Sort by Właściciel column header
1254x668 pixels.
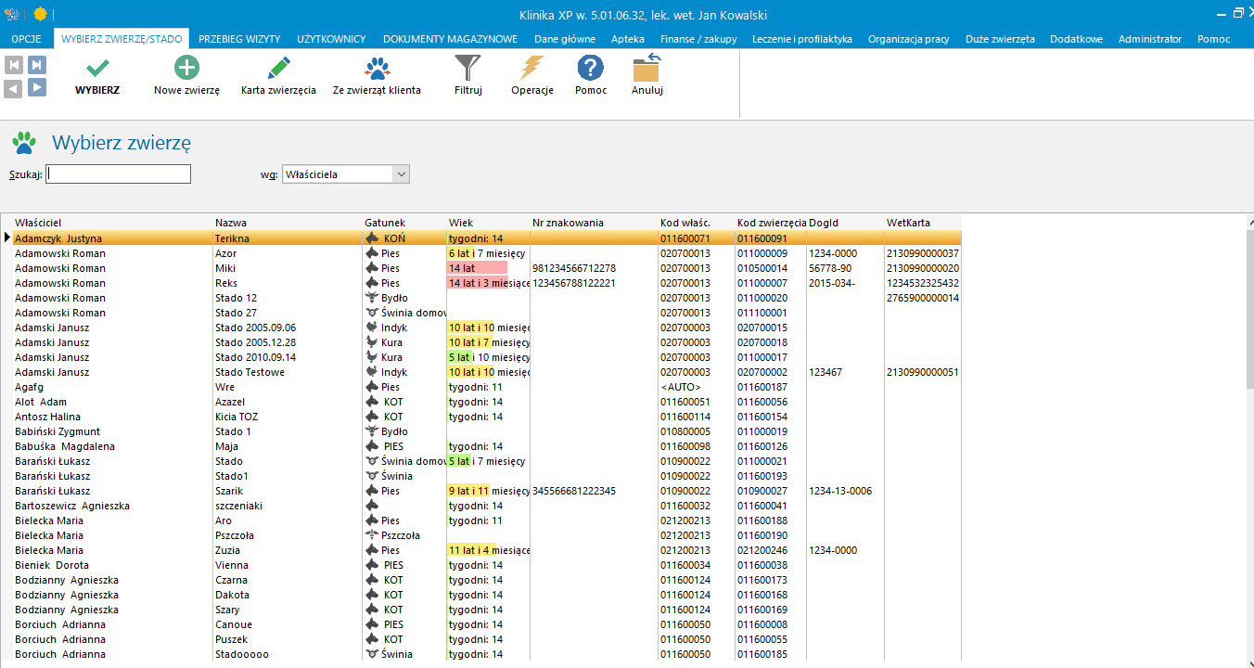[113, 223]
